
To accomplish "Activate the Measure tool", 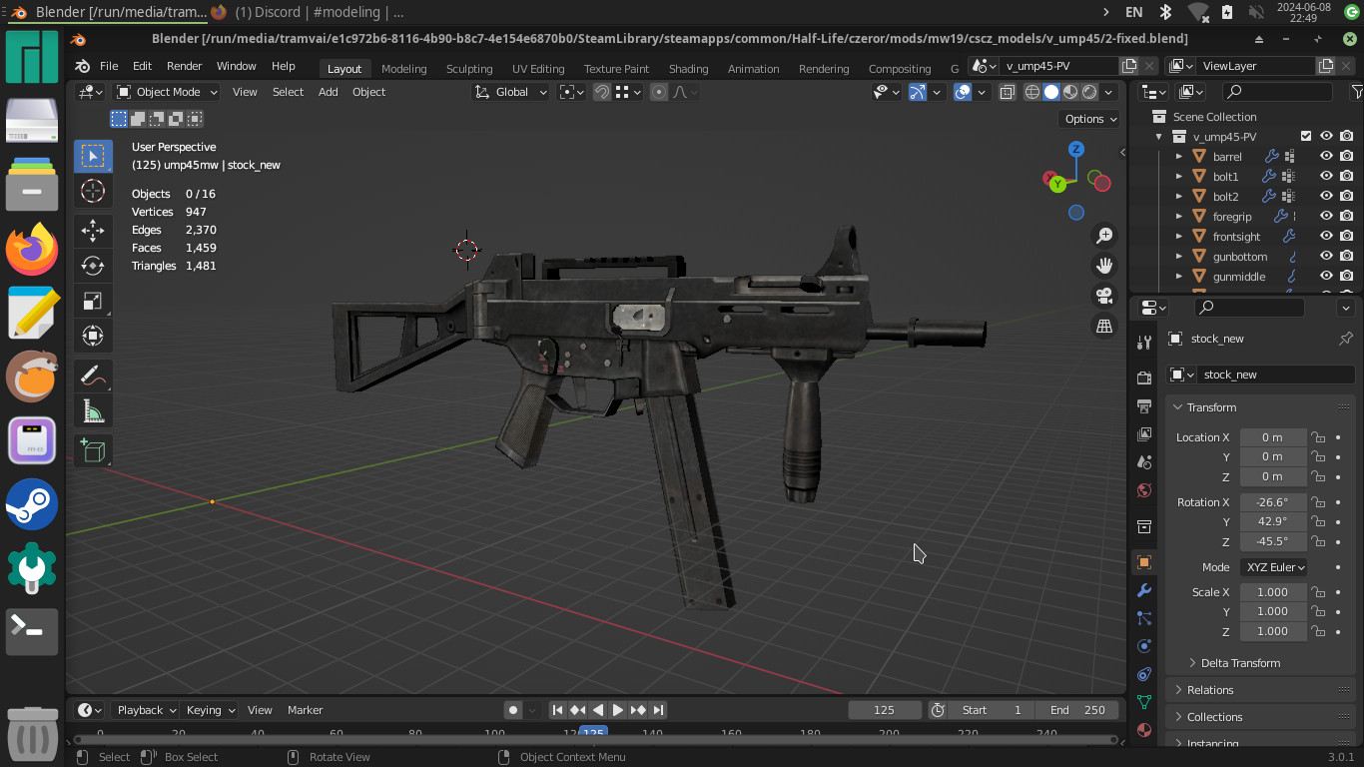I will pyautogui.click(x=93, y=408).
